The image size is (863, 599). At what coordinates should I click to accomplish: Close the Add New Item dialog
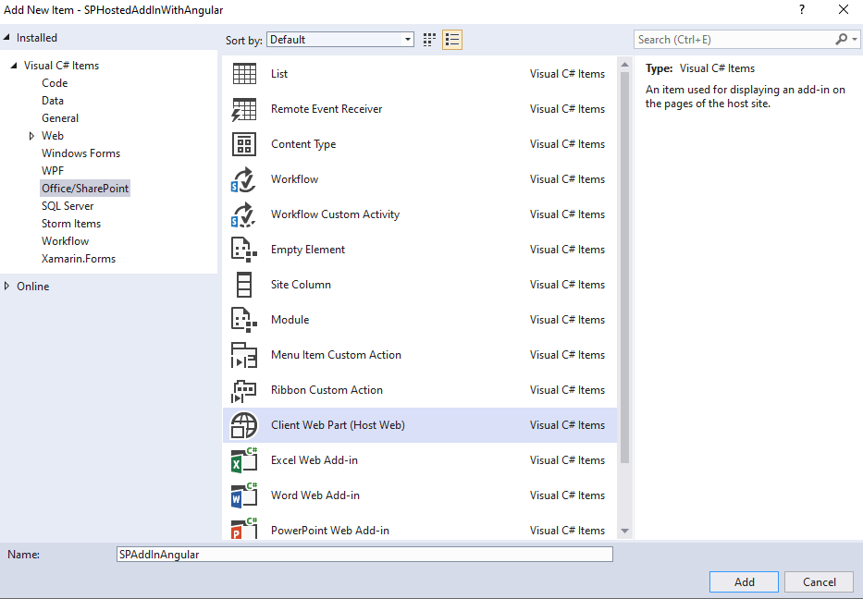pos(844,9)
